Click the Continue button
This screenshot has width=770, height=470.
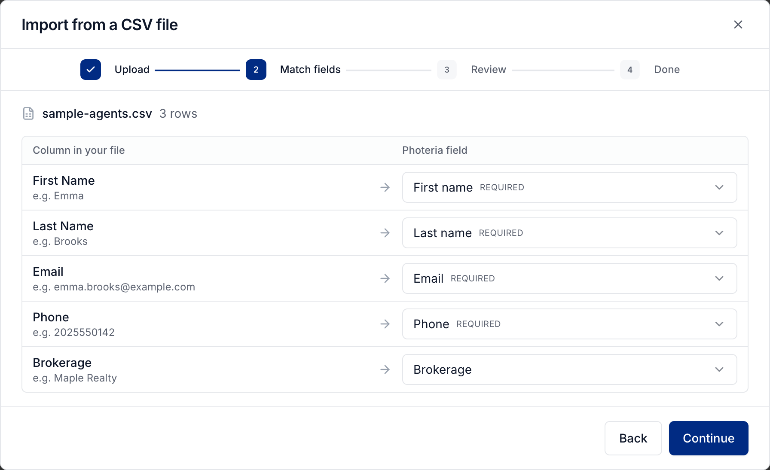[x=709, y=438]
